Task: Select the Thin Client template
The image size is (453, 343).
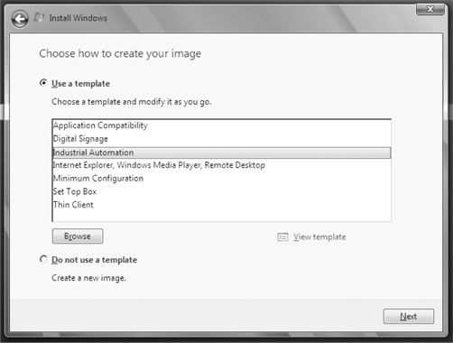Action: tap(222, 205)
